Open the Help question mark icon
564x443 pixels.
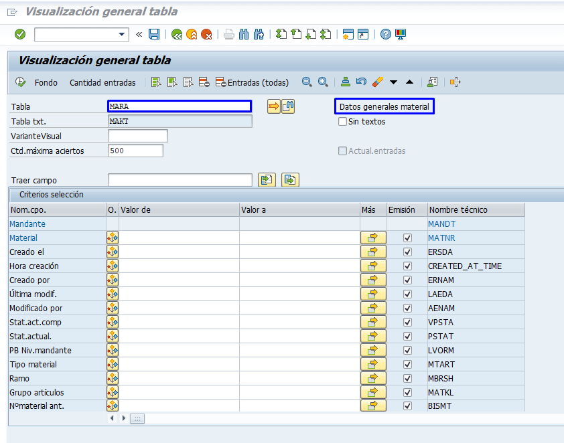coord(385,34)
